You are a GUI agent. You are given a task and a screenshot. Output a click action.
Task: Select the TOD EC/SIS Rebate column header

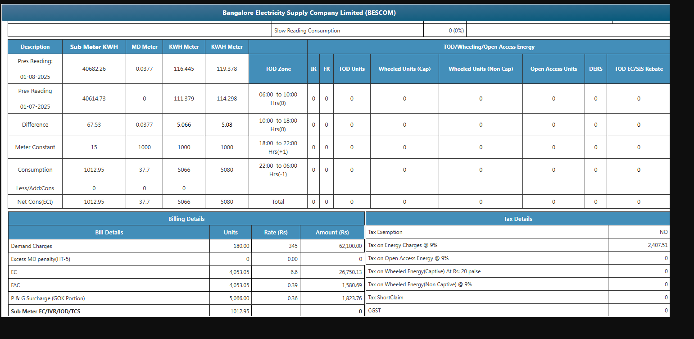638,69
